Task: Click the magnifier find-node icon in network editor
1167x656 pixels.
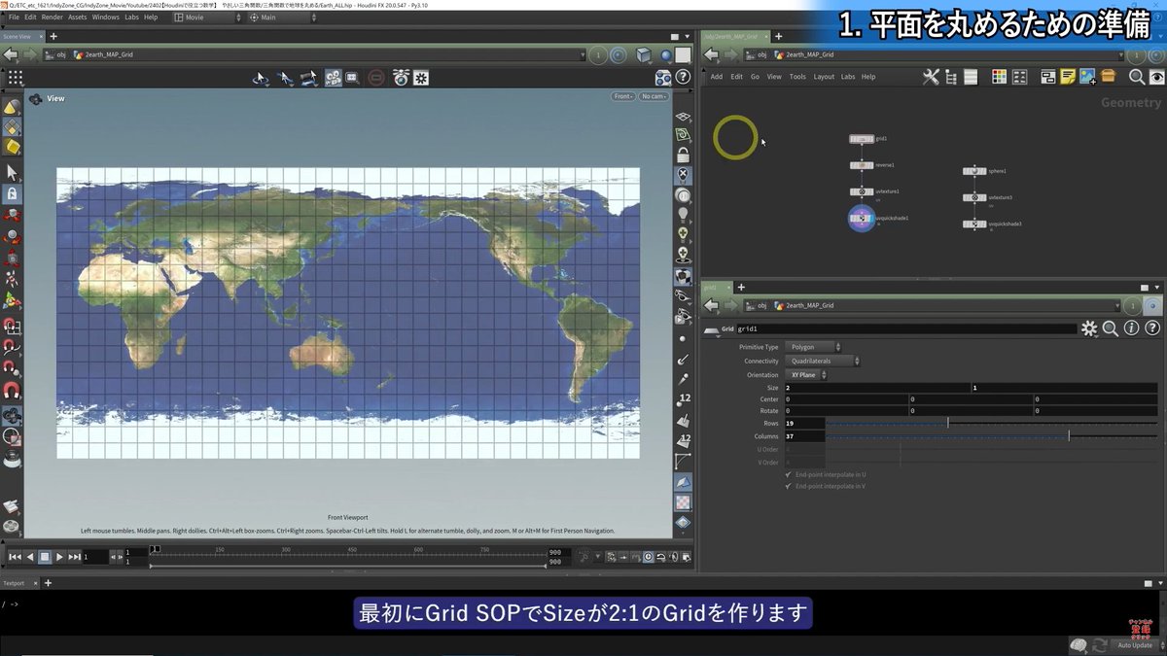Action: 1136,77
